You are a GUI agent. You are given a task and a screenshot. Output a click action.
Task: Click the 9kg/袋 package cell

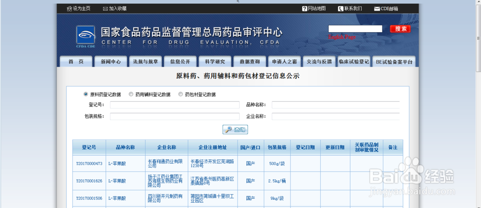pos(277,198)
